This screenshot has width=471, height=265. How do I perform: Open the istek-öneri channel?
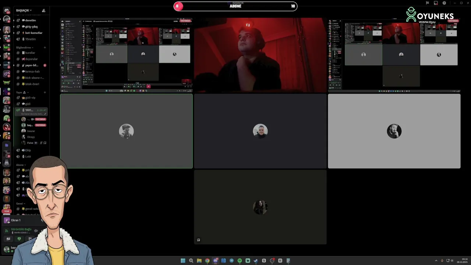point(31,84)
